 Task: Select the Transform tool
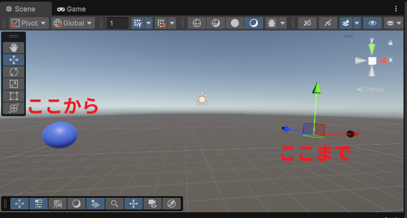(13, 108)
